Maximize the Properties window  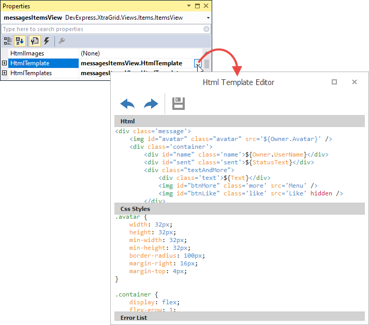pyautogui.click(x=198, y=6)
